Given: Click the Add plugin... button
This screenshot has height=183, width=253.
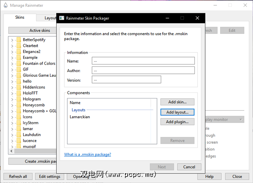Looking at the screenshot, I should [x=177, y=122].
